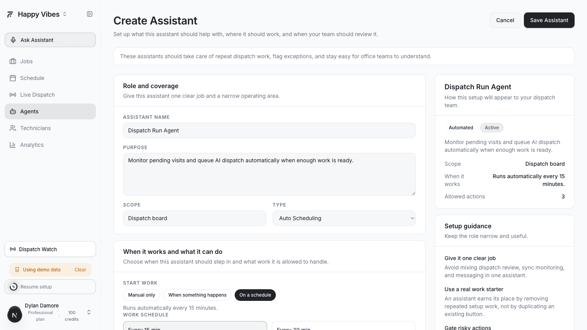Open the Schedule view
Image resolution: width=587 pixels, height=330 pixels.
pos(32,78)
